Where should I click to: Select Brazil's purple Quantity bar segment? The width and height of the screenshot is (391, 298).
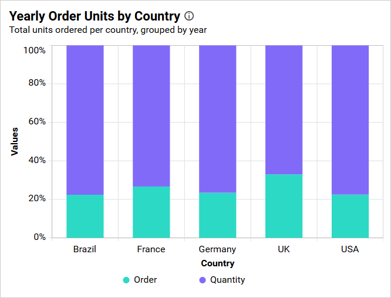(85, 120)
